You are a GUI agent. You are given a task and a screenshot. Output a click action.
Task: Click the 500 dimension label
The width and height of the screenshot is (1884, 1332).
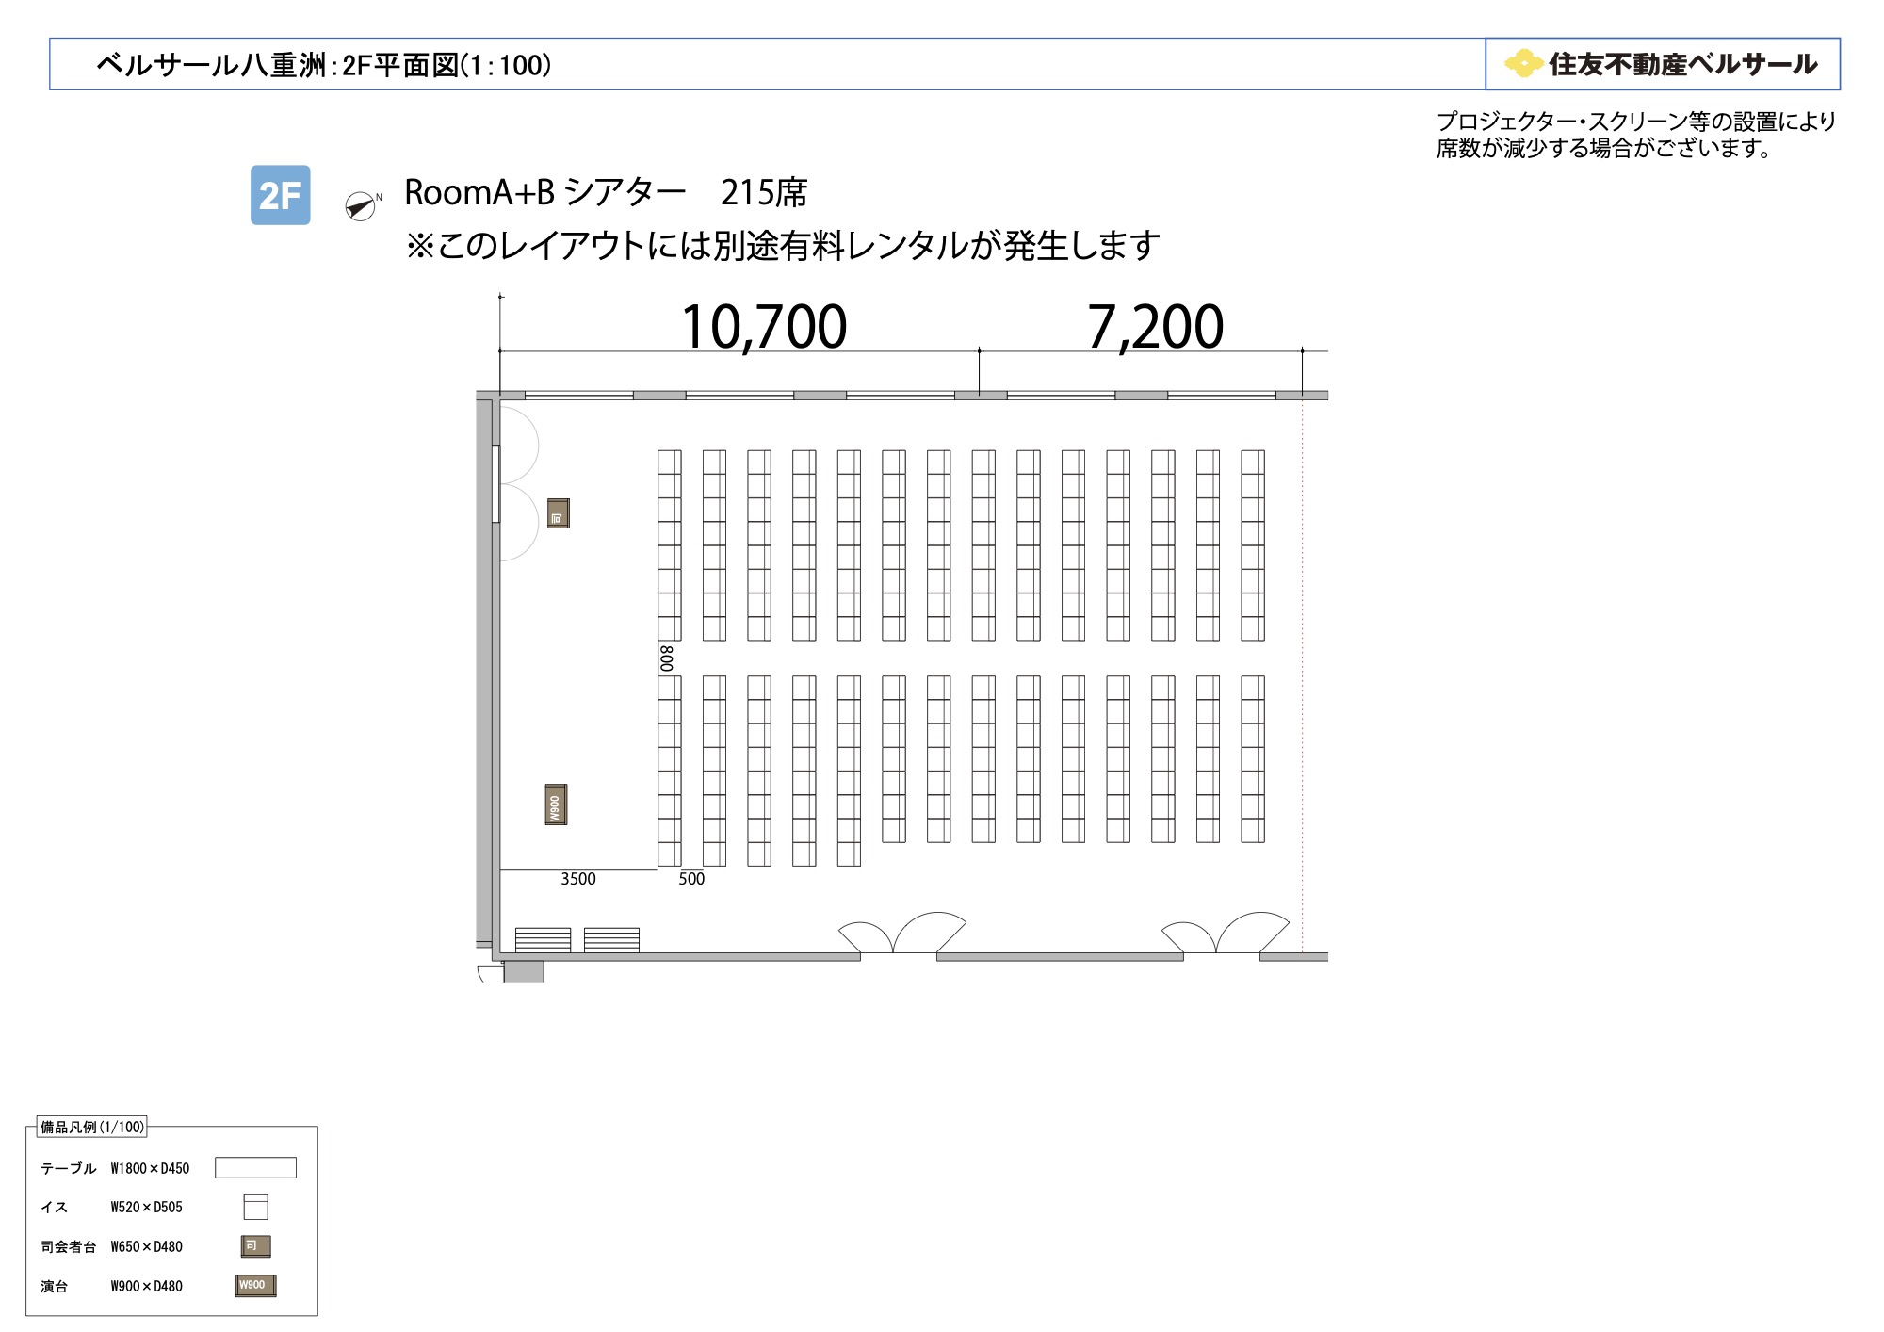point(691,879)
